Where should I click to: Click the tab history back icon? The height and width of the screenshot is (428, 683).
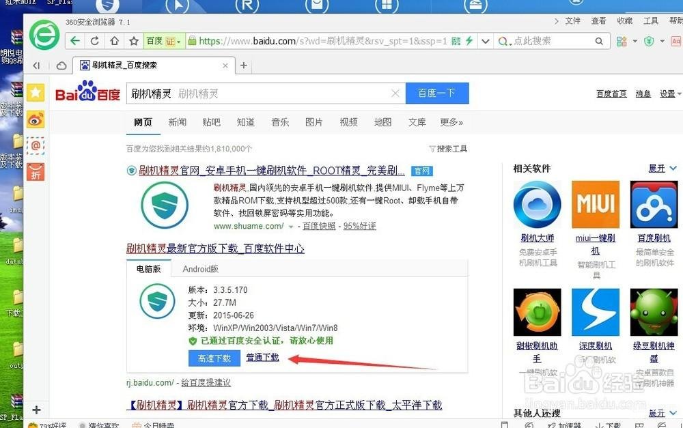pos(37,66)
